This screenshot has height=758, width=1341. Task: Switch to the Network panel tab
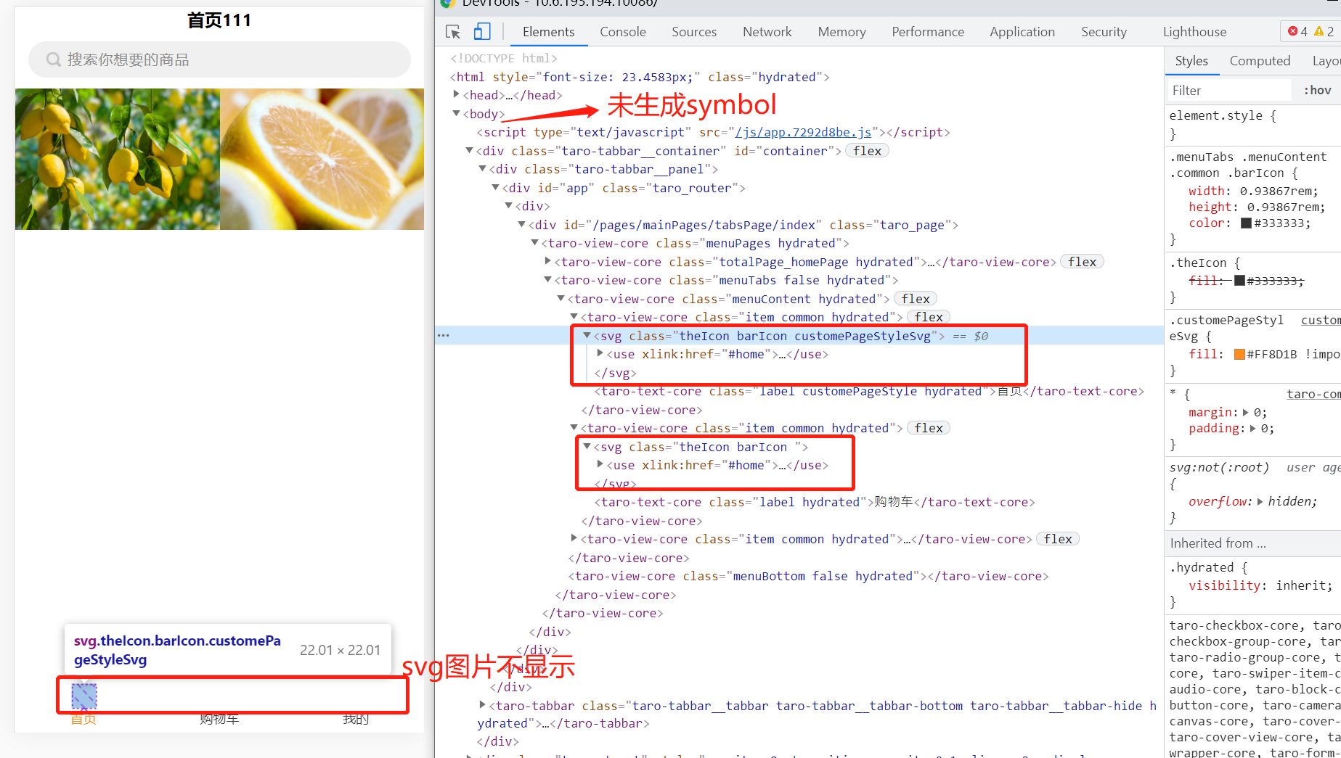[x=767, y=31]
